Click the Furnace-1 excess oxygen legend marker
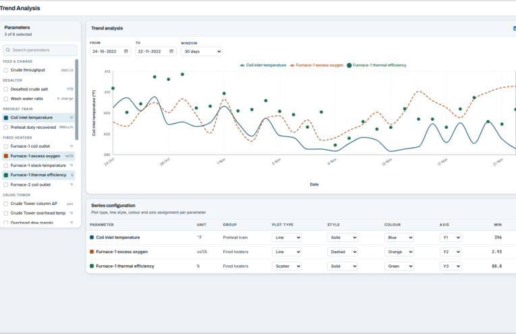Viewport: 516px width, 334px height. click(292, 65)
